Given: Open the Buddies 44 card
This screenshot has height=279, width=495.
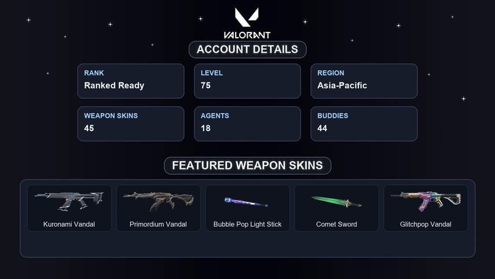Looking at the screenshot, I should click(364, 124).
